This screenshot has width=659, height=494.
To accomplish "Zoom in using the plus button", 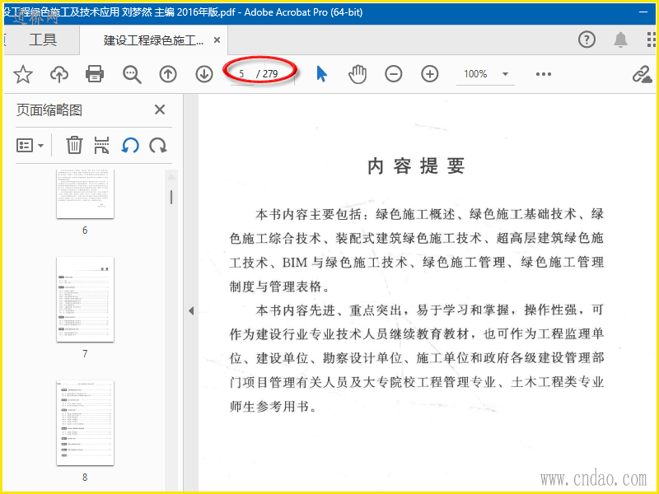I will (429, 74).
